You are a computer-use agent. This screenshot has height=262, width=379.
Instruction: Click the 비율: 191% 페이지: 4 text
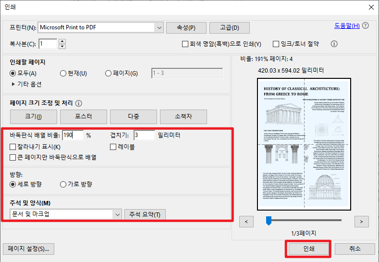[267, 59]
